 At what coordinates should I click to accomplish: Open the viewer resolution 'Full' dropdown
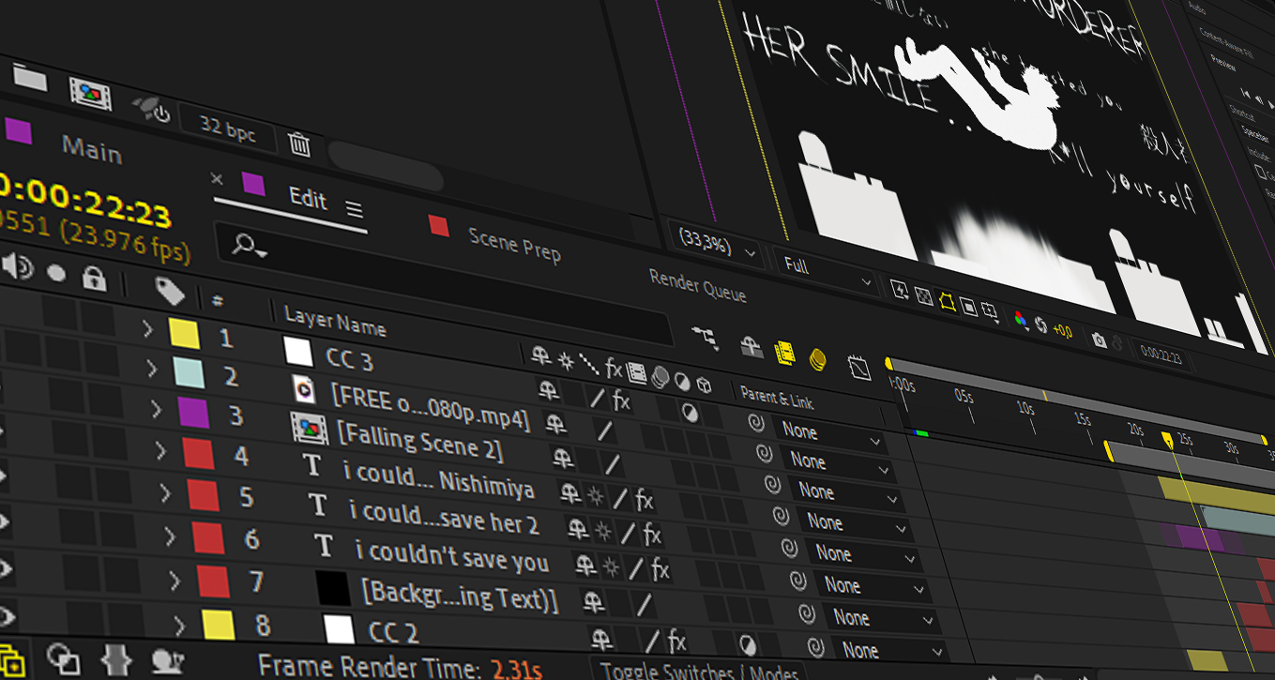pos(827,273)
